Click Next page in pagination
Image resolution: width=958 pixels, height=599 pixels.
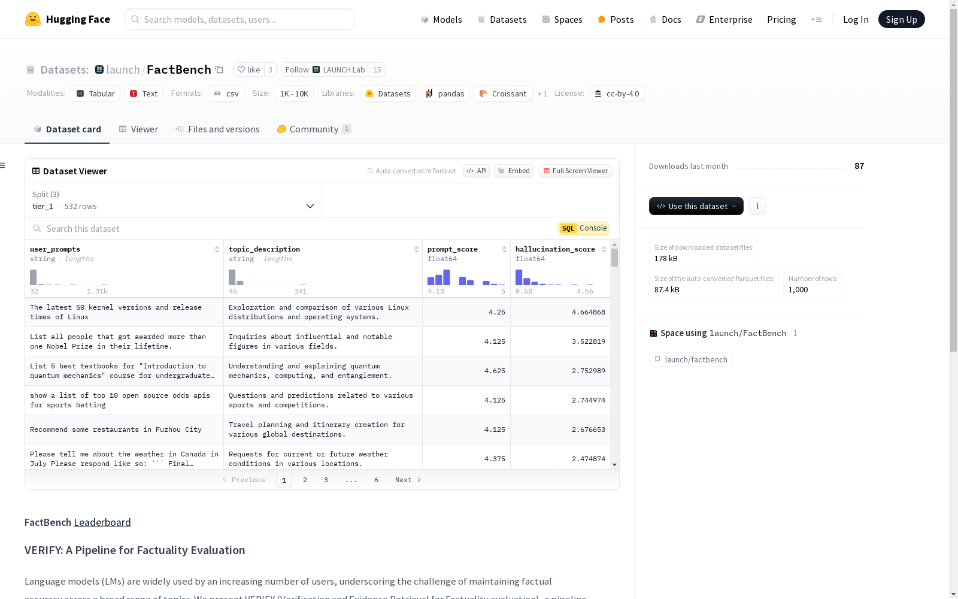(x=408, y=480)
